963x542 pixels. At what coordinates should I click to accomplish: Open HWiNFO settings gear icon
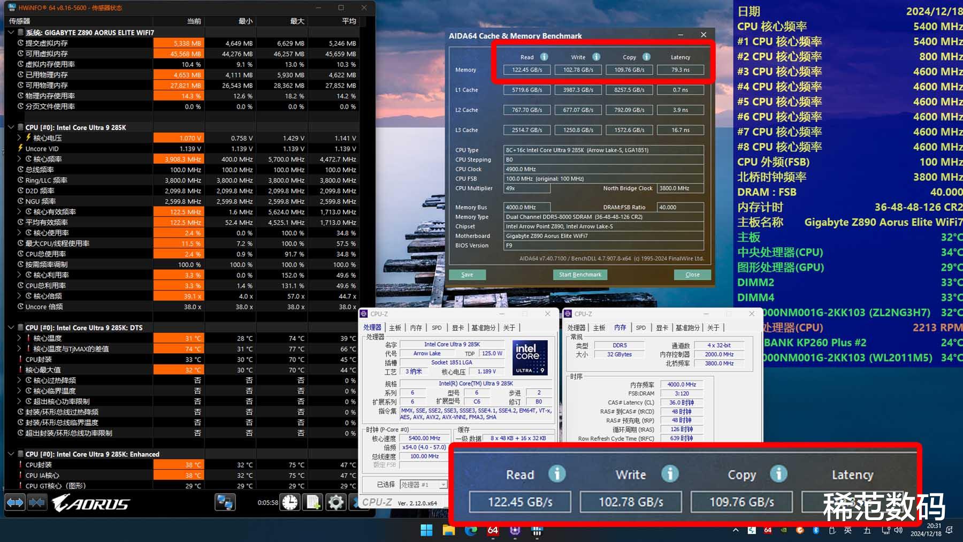[335, 502]
